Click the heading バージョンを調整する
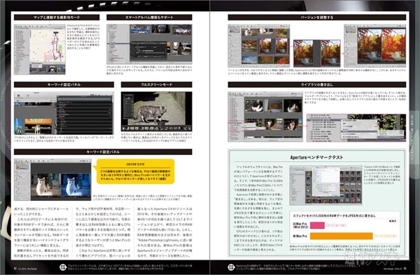420x275 pixels. pyautogui.click(x=317, y=17)
